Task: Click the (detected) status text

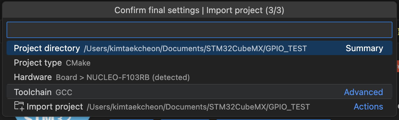Action: (171, 78)
